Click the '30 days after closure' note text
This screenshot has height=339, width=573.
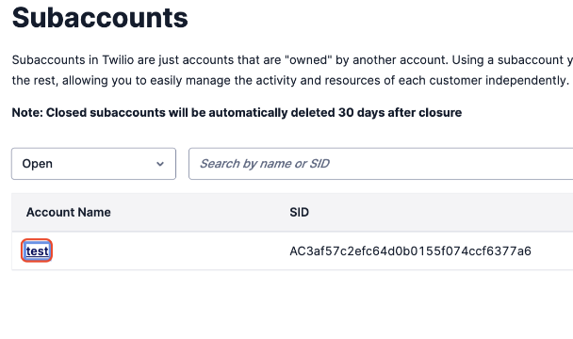click(400, 112)
